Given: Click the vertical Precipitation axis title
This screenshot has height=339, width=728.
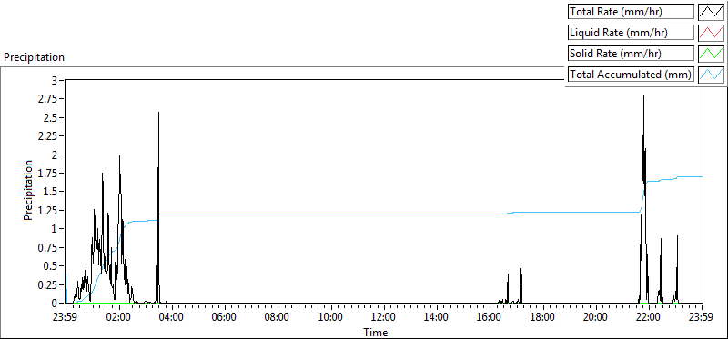Looking at the screenshot, I should point(28,190).
